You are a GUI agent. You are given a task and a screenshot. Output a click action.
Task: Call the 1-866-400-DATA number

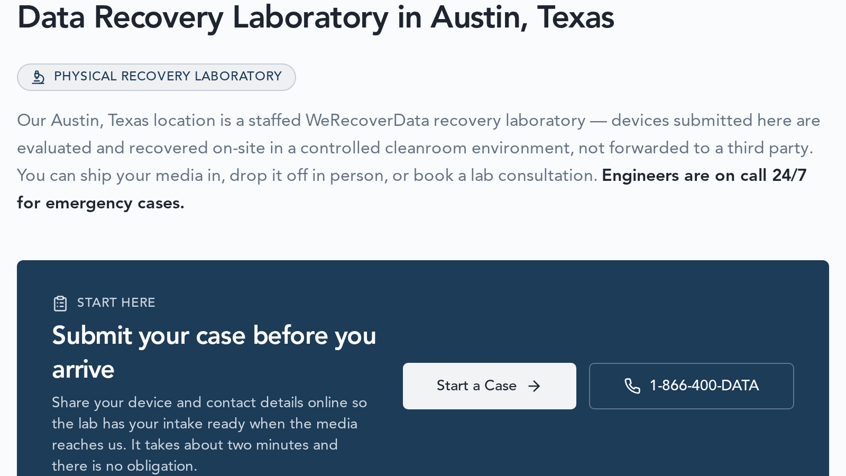click(x=692, y=386)
